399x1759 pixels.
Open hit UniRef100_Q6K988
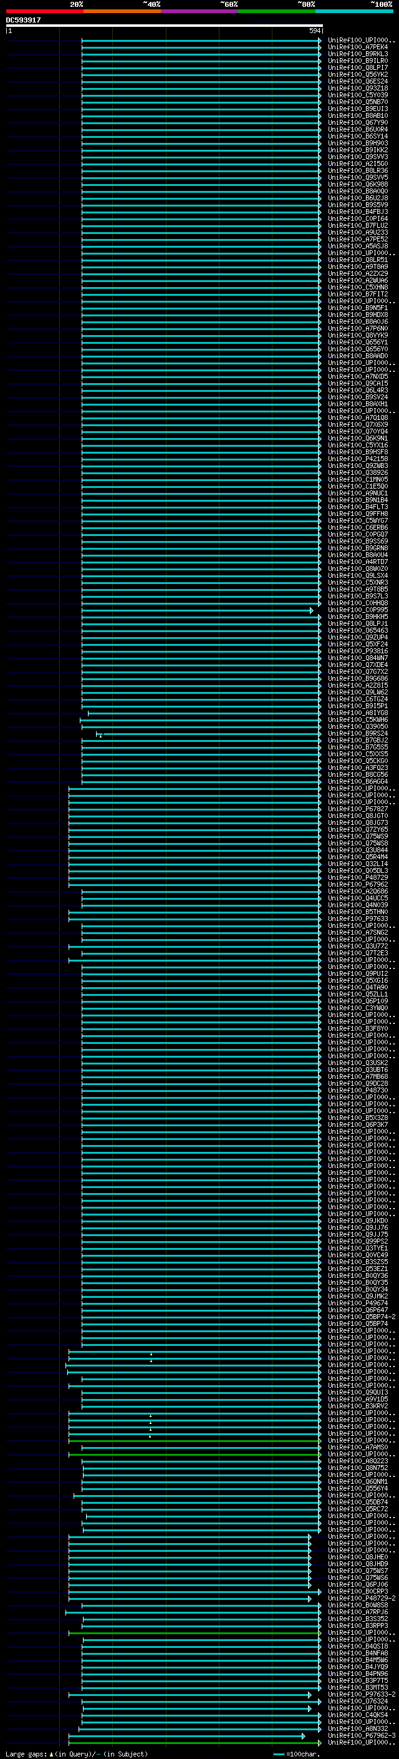pos(358,184)
